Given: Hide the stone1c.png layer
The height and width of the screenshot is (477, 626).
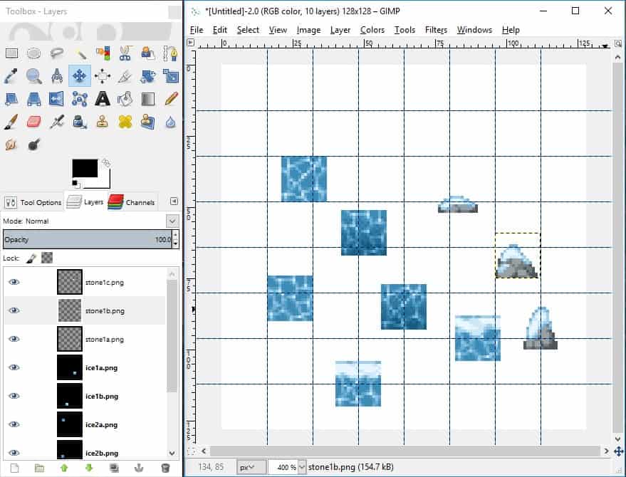Looking at the screenshot, I should tap(14, 282).
